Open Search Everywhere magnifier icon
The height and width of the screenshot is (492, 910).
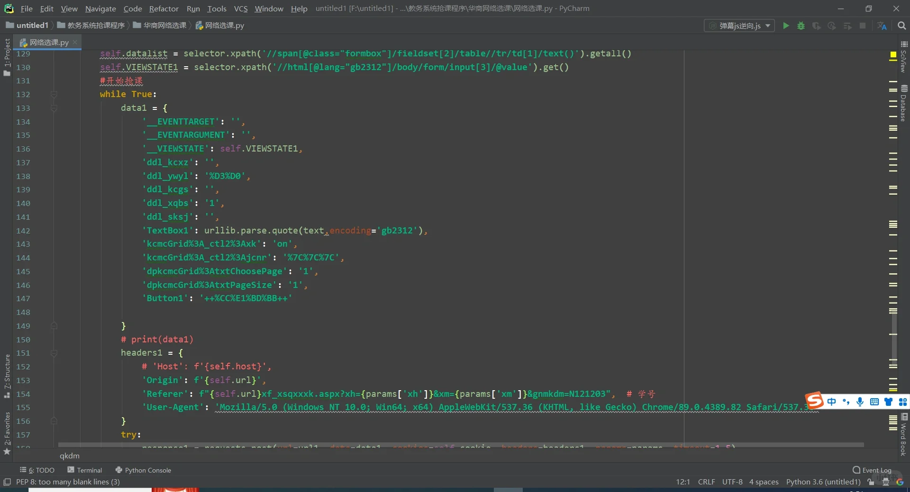[901, 26]
